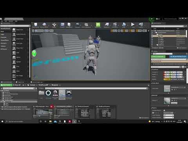This screenshot has width=188, height=141.
Task: Open File Explorer from the taskbar
Action: coord(51,121)
